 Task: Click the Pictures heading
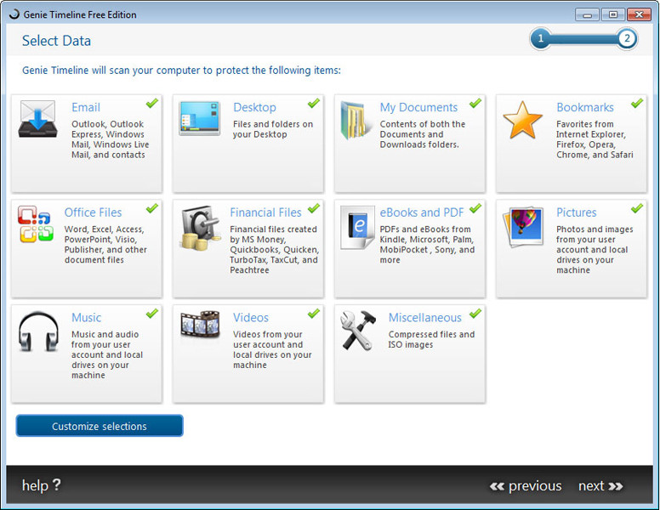577,212
